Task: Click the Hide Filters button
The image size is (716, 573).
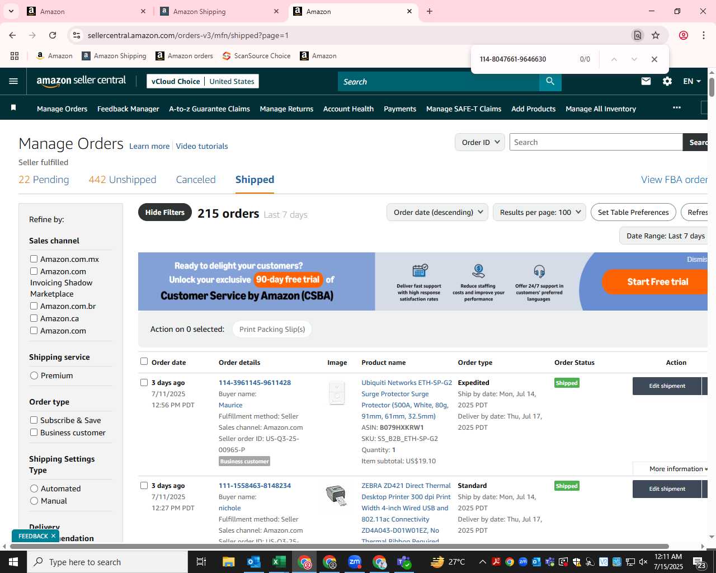Action: click(165, 212)
